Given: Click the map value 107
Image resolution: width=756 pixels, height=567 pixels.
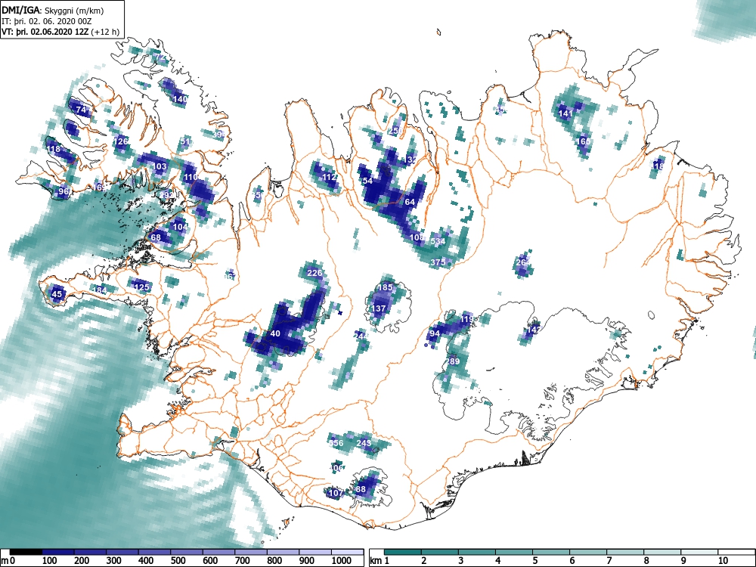Looking at the screenshot, I should point(335,493).
